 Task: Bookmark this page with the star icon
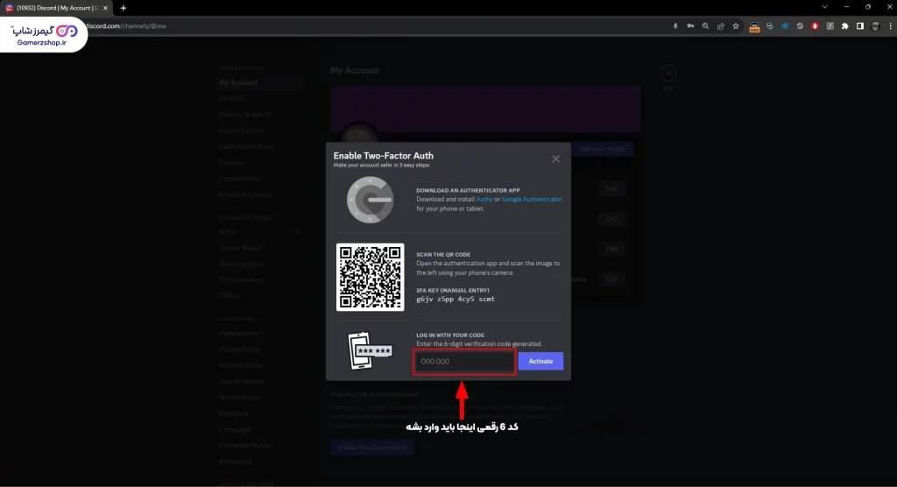point(736,26)
